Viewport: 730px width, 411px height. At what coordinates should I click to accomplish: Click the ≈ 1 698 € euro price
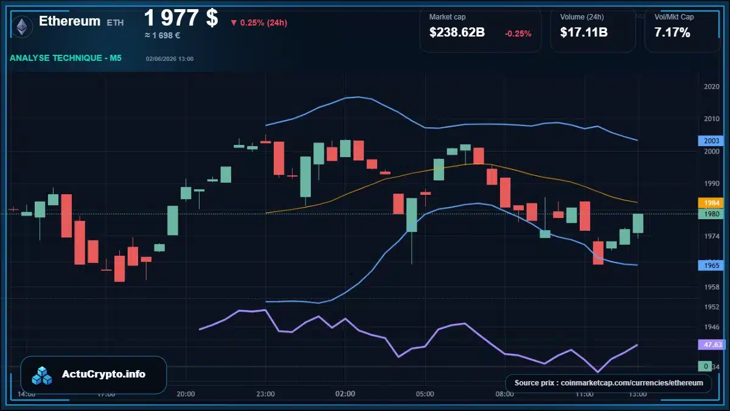[x=162, y=35]
